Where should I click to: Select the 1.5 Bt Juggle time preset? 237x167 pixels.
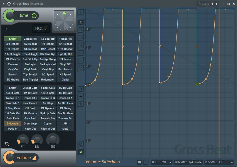coord(13,54)
